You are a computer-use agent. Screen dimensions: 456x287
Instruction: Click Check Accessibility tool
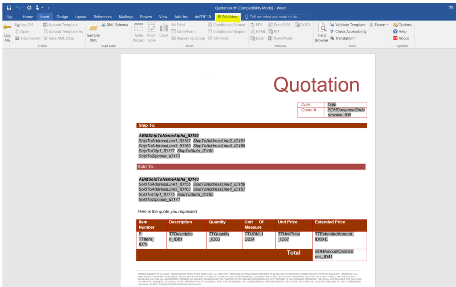pyautogui.click(x=348, y=32)
